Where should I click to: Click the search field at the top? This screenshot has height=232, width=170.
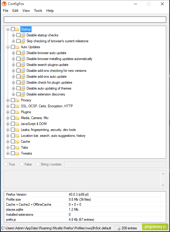(x=85, y=20)
